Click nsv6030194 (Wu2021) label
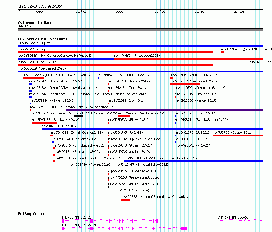Image resolution: width=272 pixels, height=232 pixels. coord(47,107)
